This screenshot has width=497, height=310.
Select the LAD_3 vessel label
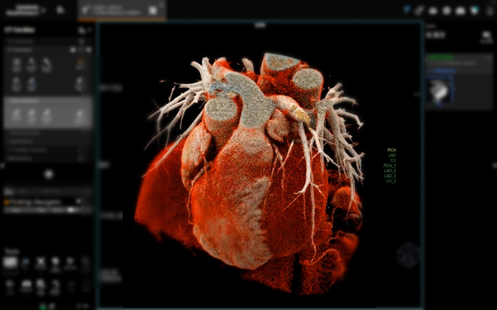(x=390, y=176)
